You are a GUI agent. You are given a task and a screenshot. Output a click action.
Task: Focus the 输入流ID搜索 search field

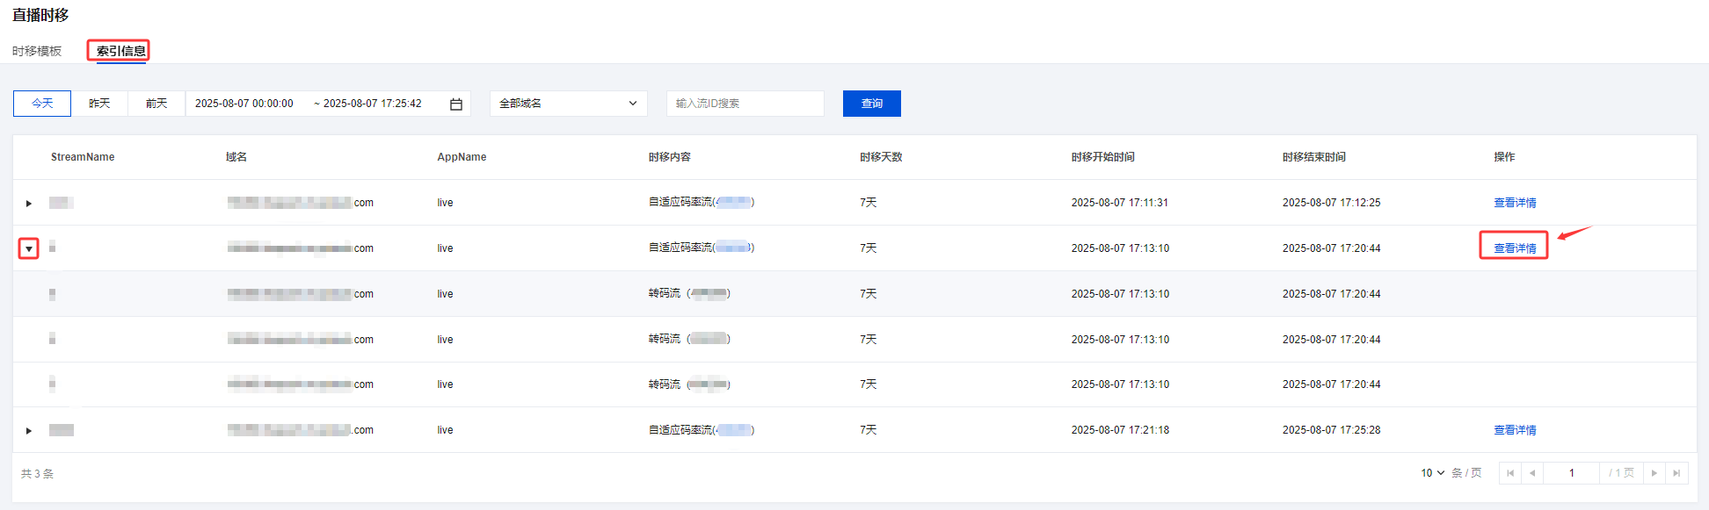point(745,104)
